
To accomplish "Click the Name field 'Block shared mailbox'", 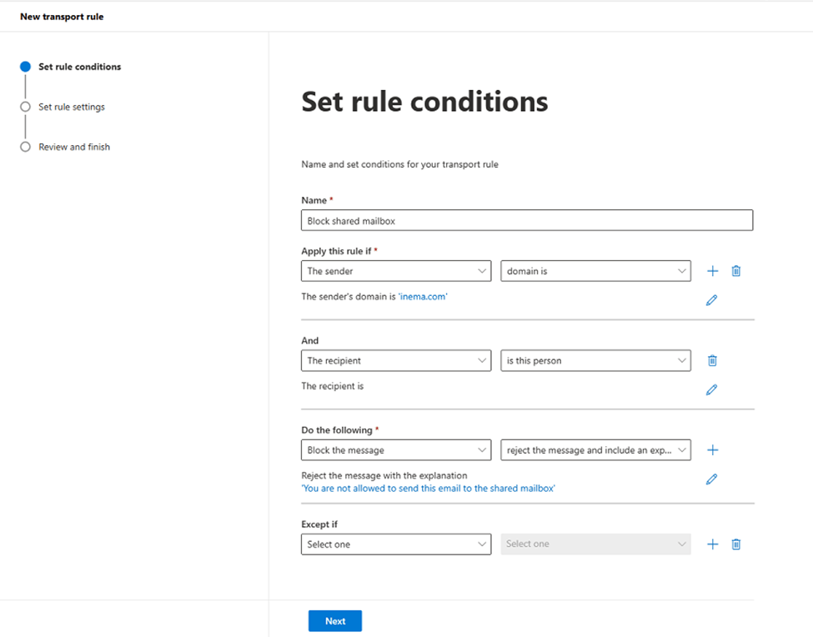I will tap(527, 220).
